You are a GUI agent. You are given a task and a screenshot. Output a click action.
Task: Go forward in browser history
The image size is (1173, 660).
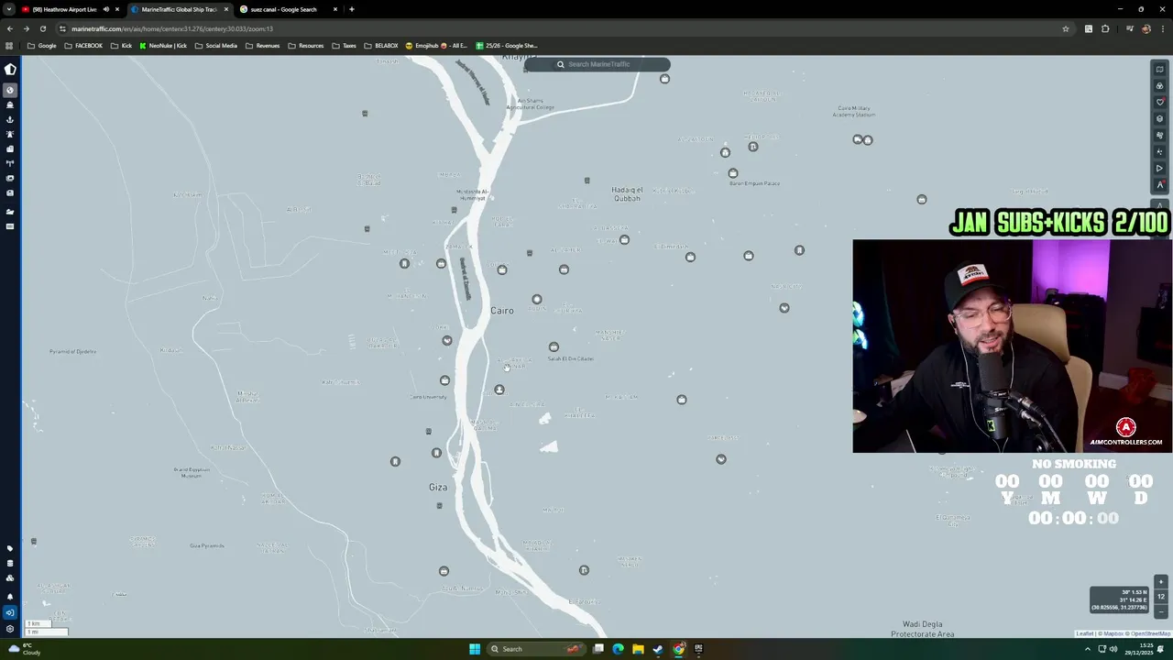coord(26,28)
